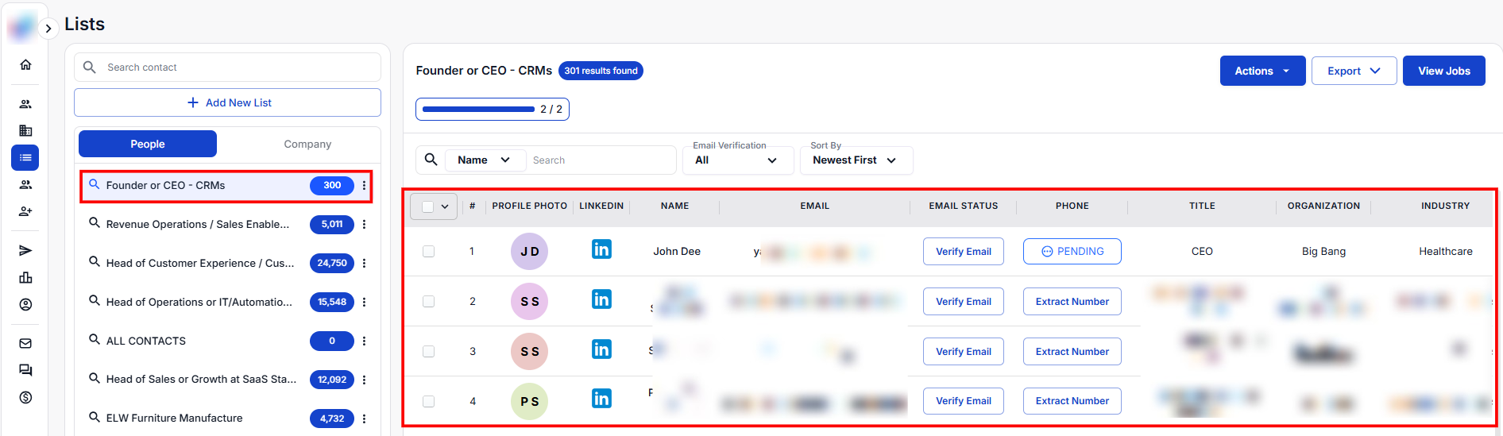Select the People tab

(x=148, y=144)
